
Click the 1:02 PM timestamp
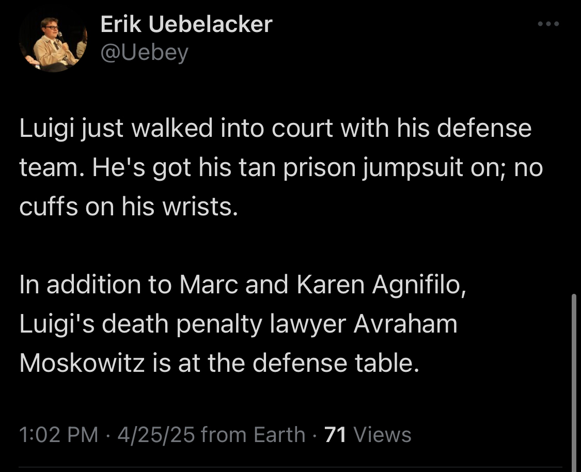click(58, 434)
